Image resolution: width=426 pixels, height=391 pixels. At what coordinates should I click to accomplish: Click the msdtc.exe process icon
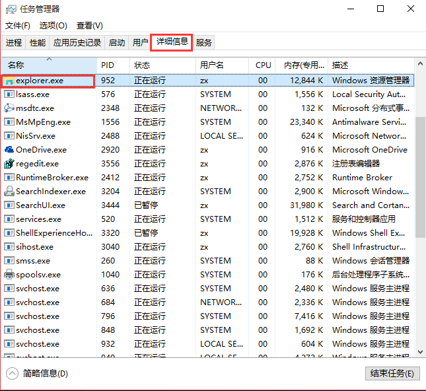click(x=9, y=108)
